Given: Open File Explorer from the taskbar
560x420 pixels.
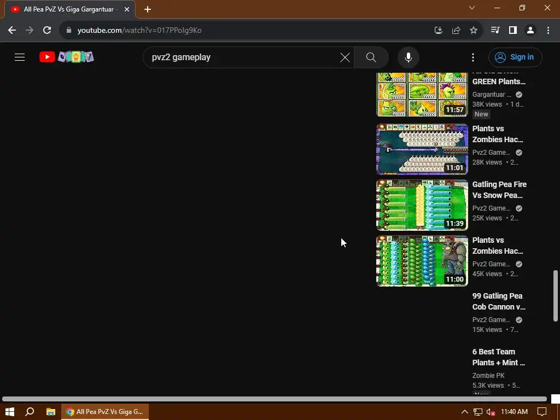Looking at the screenshot, I should coord(51,412).
